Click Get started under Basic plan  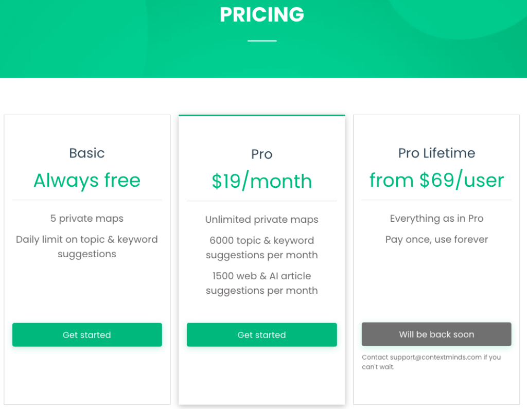(87, 335)
